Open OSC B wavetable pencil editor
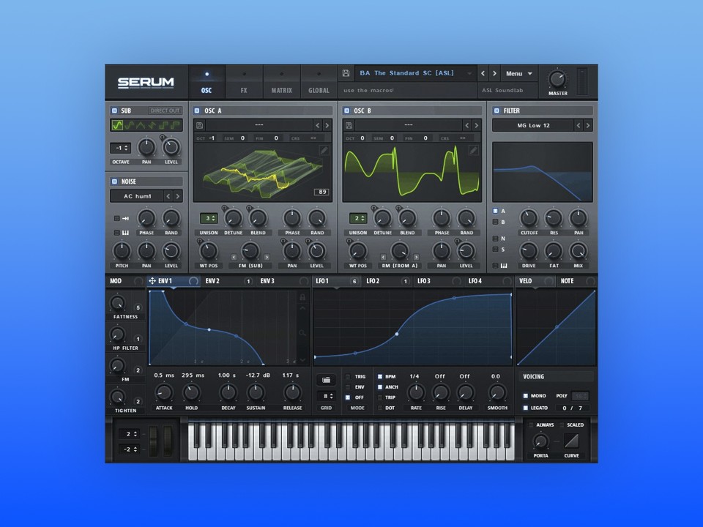Viewport: 703px width, 527px height. (x=473, y=151)
